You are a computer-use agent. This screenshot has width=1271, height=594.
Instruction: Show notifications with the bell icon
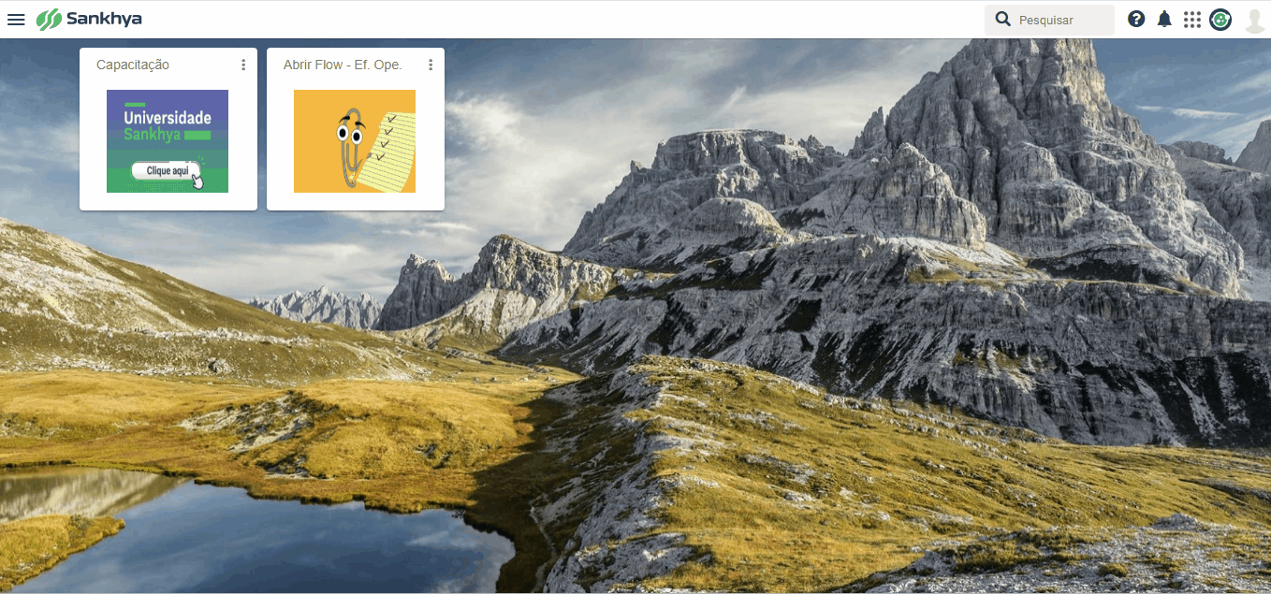[x=1164, y=19]
